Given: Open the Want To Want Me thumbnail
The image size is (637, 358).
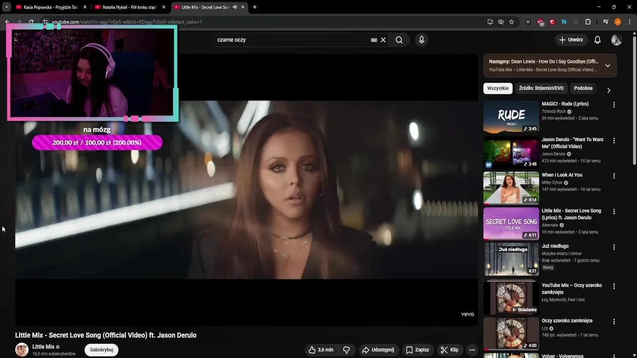Looking at the screenshot, I should (511, 153).
